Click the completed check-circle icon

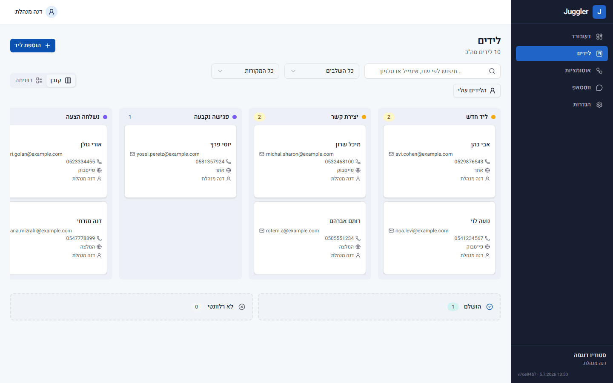pyautogui.click(x=490, y=307)
